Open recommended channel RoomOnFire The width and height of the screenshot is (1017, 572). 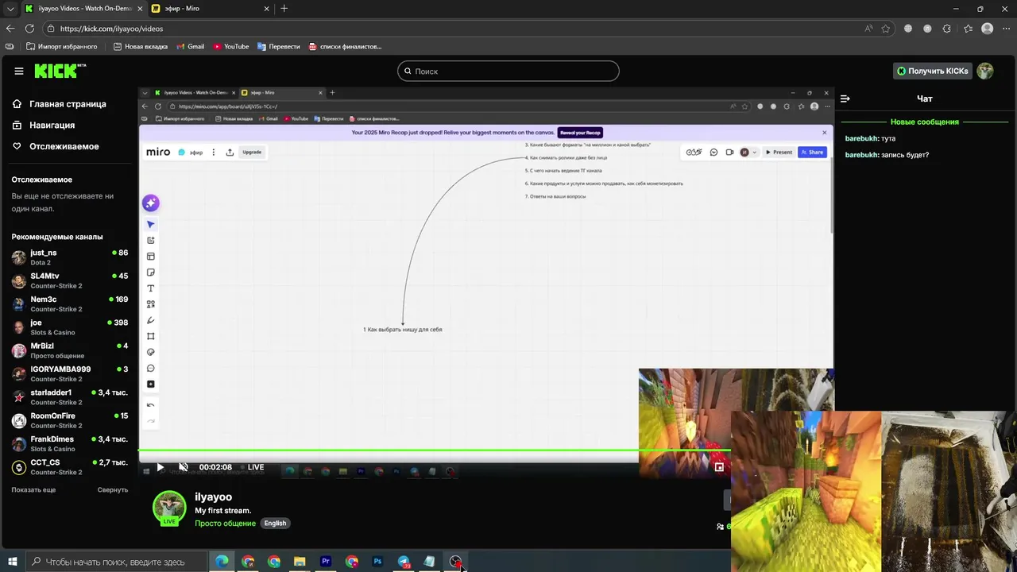pyautogui.click(x=70, y=421)
